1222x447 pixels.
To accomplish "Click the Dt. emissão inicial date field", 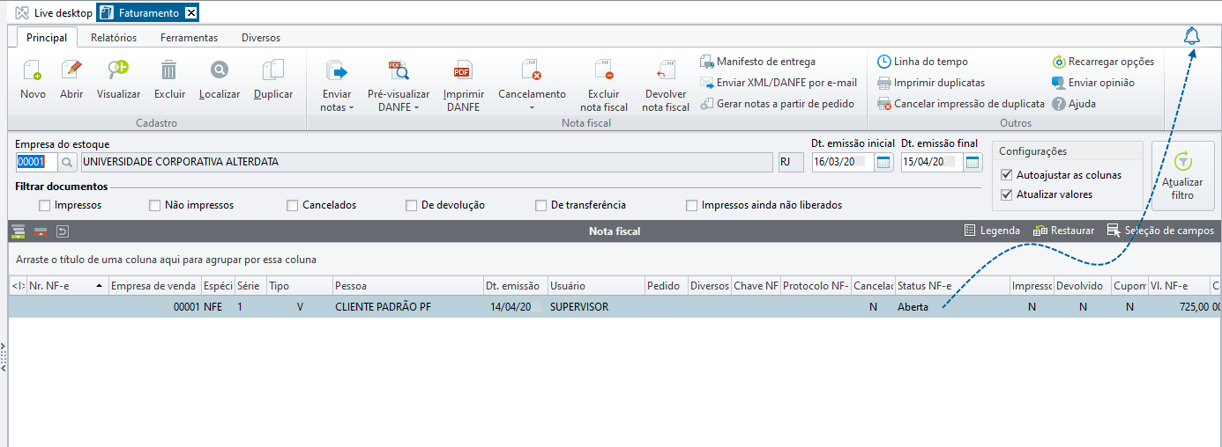I will 843,162.
